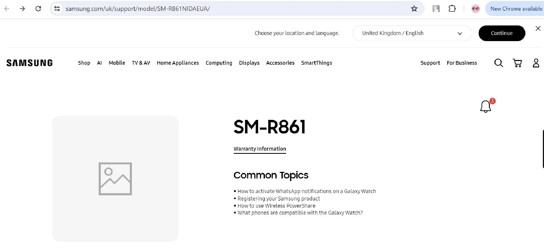This screenshot has height=249, width=544.
Task: Open site permission settings in address bar
Action: click(x=57, y=8)
